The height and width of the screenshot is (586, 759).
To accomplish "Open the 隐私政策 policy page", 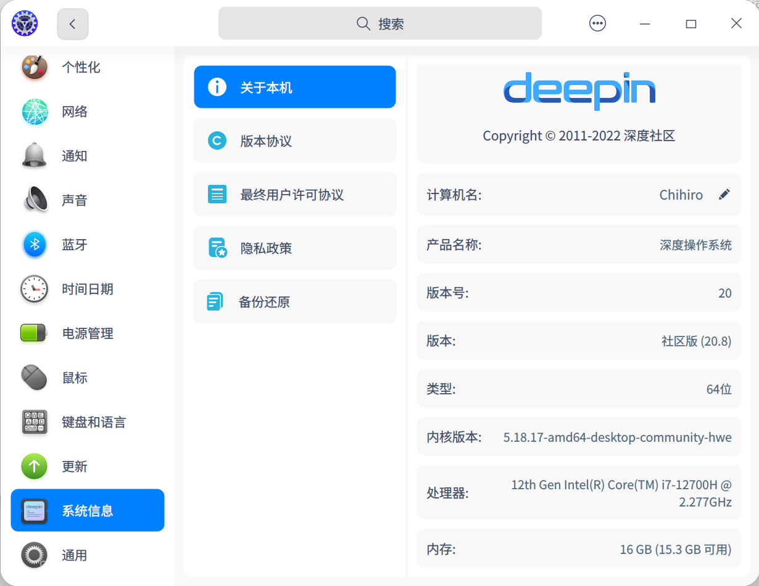I will (294, 248).
